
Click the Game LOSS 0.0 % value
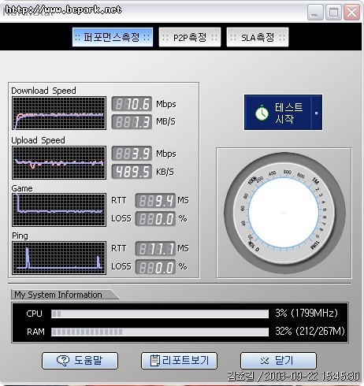tap(155, 219)
